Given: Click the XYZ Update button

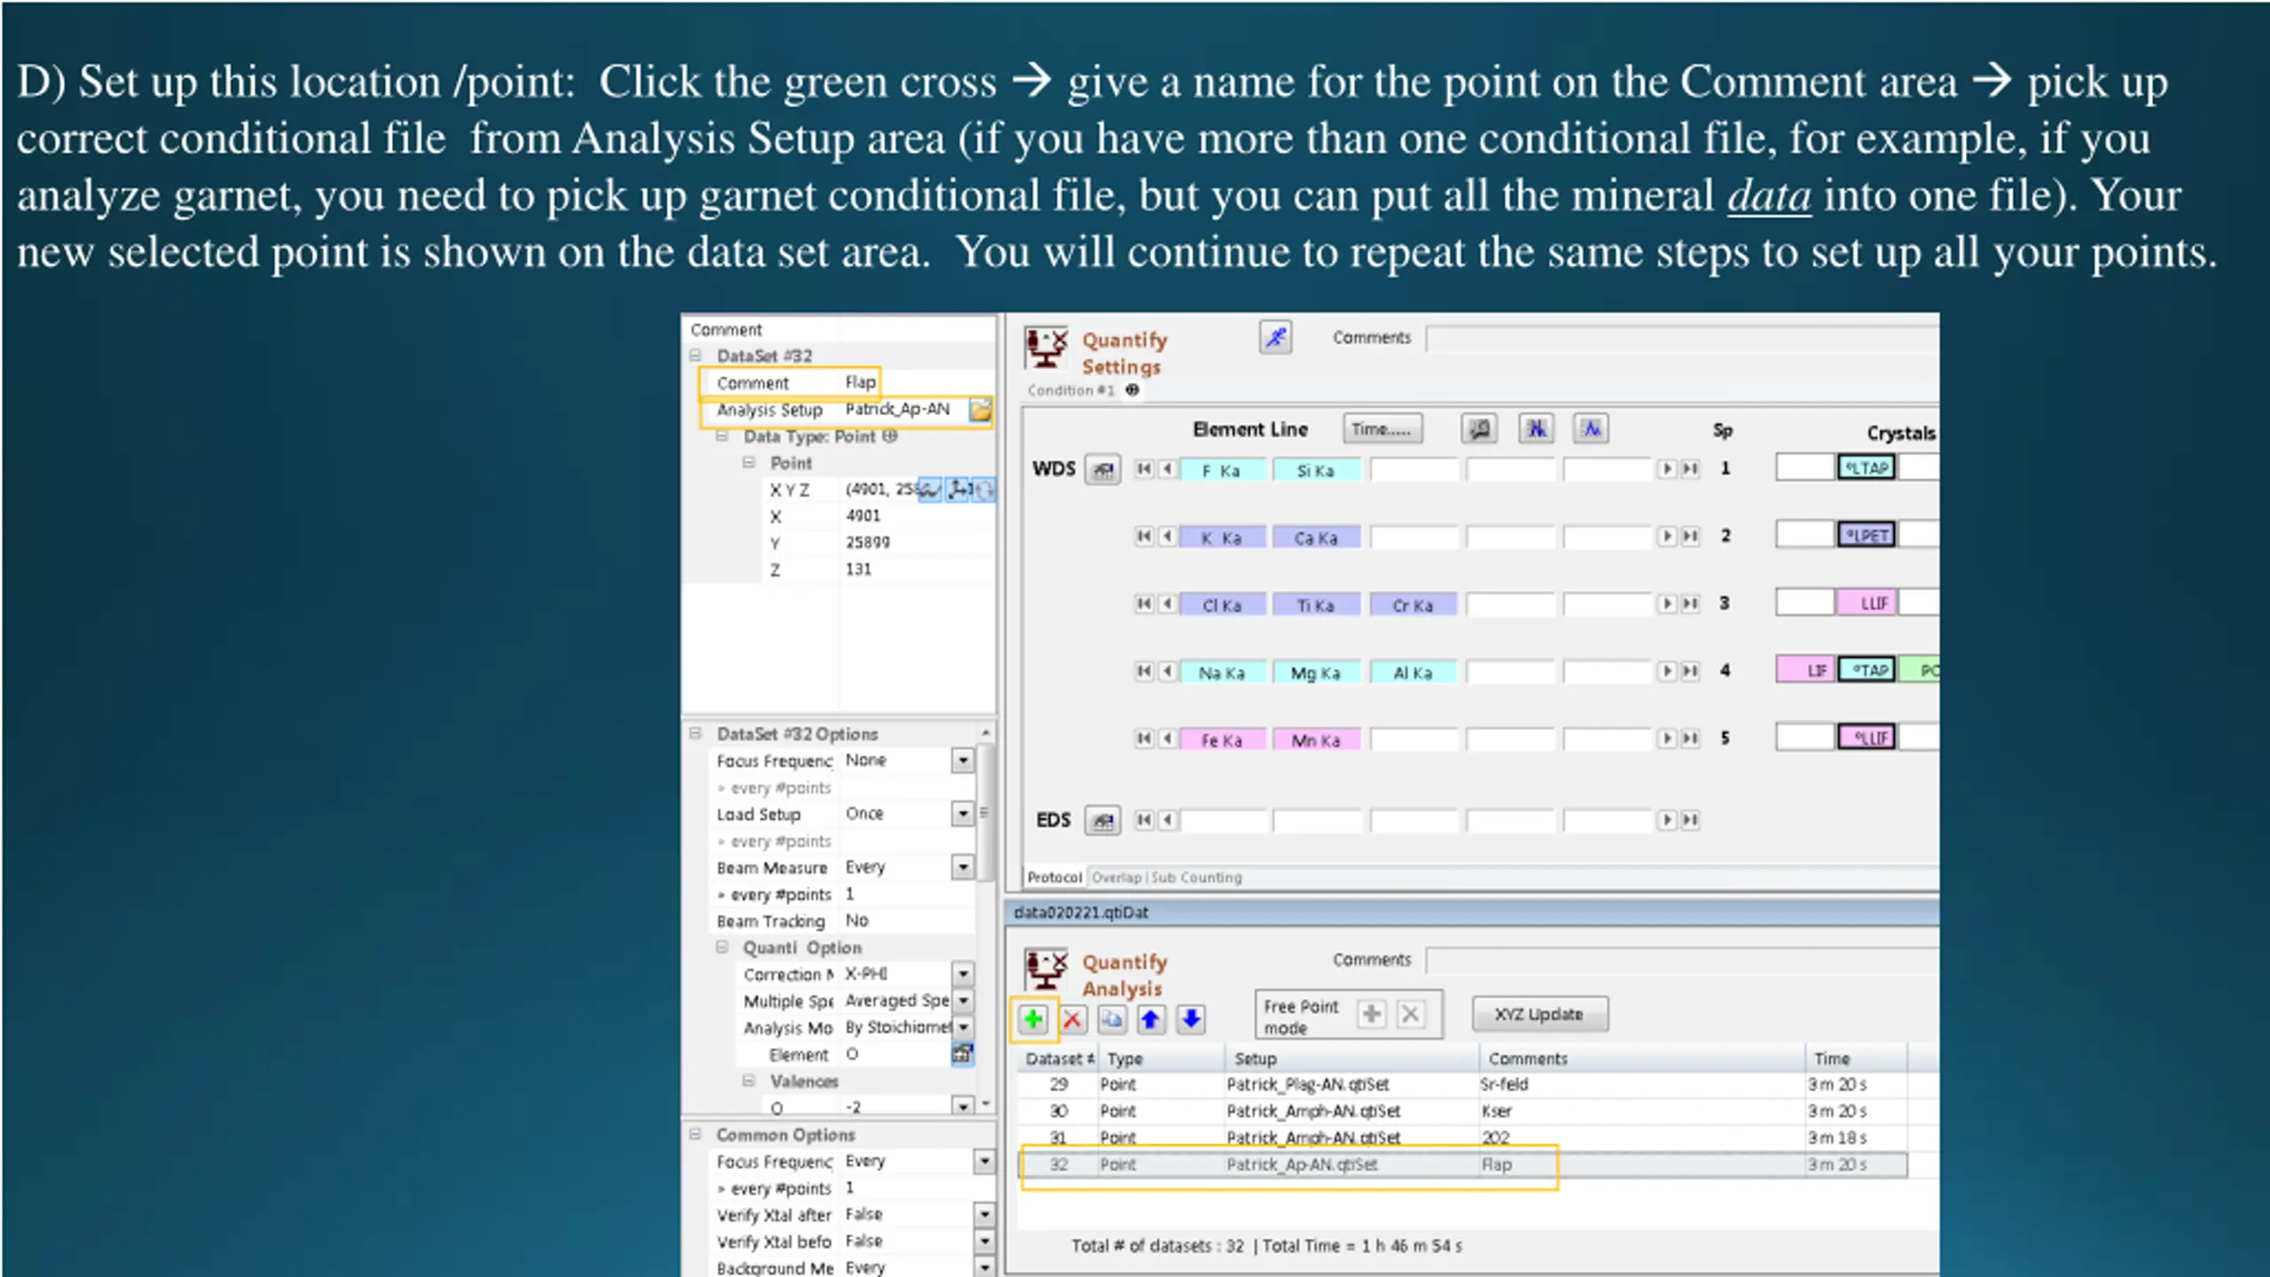Looking at the screenshot, I should click(x=1539, y=1015).
